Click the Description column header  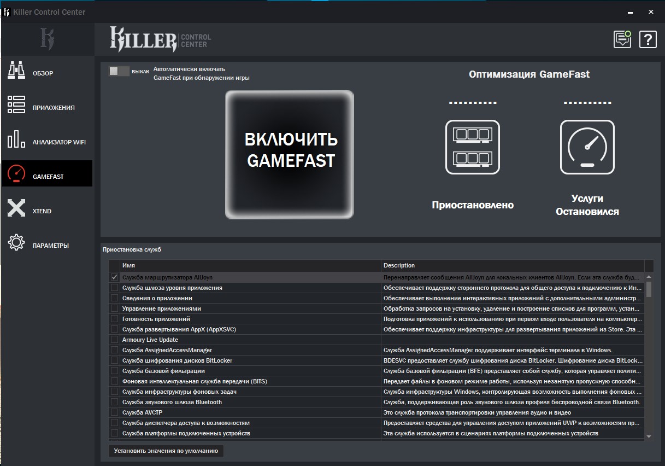tap(513, 265)
